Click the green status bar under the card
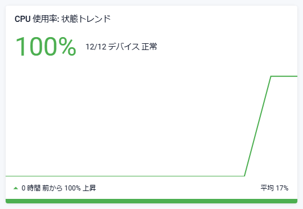 coord(151,201)
